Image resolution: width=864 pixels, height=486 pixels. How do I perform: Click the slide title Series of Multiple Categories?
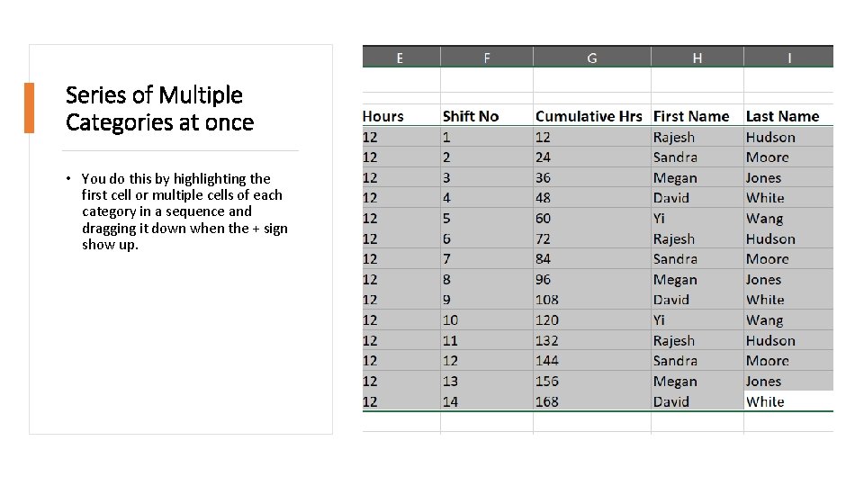[160, 109]
